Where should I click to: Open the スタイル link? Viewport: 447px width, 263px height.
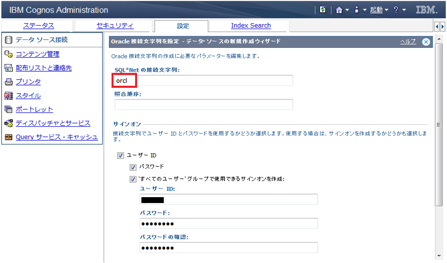pyautogui.click(x=28, y=96)
